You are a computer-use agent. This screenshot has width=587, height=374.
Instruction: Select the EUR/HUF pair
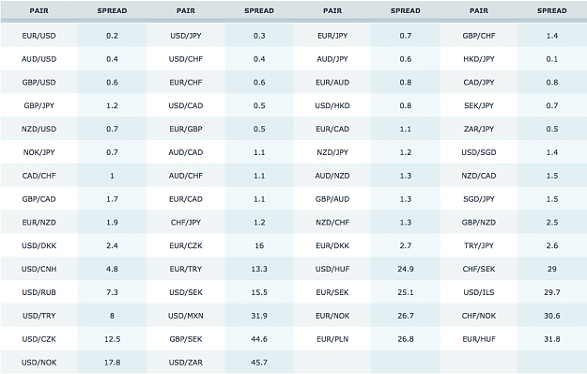(479, 339)
